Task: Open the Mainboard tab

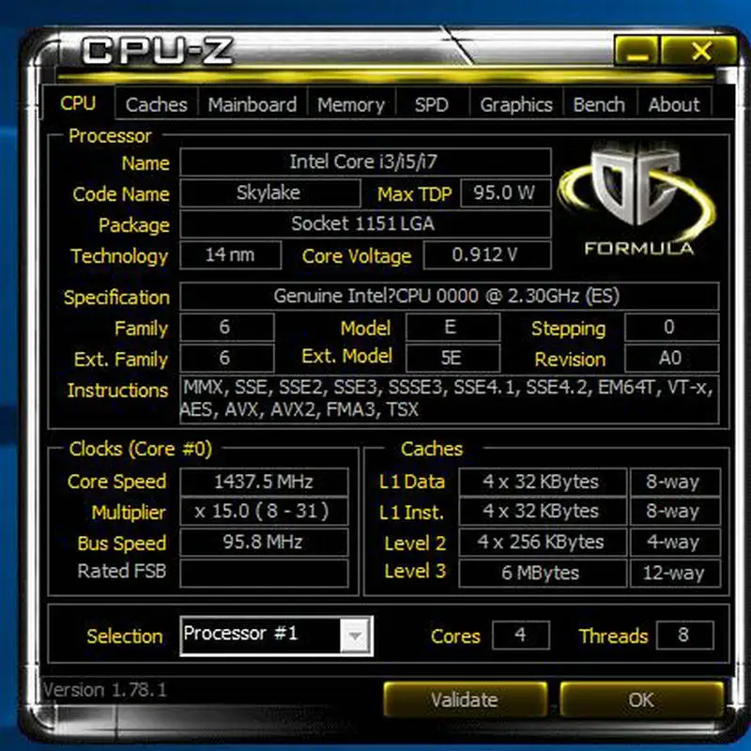Action: click(253, 104)
